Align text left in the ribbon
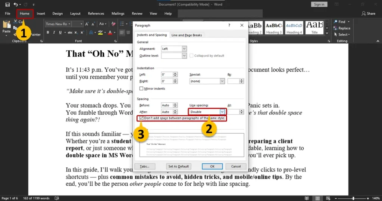Image resolution: width=382 pixels, height=201 pixels. click(x=122, y=33)
